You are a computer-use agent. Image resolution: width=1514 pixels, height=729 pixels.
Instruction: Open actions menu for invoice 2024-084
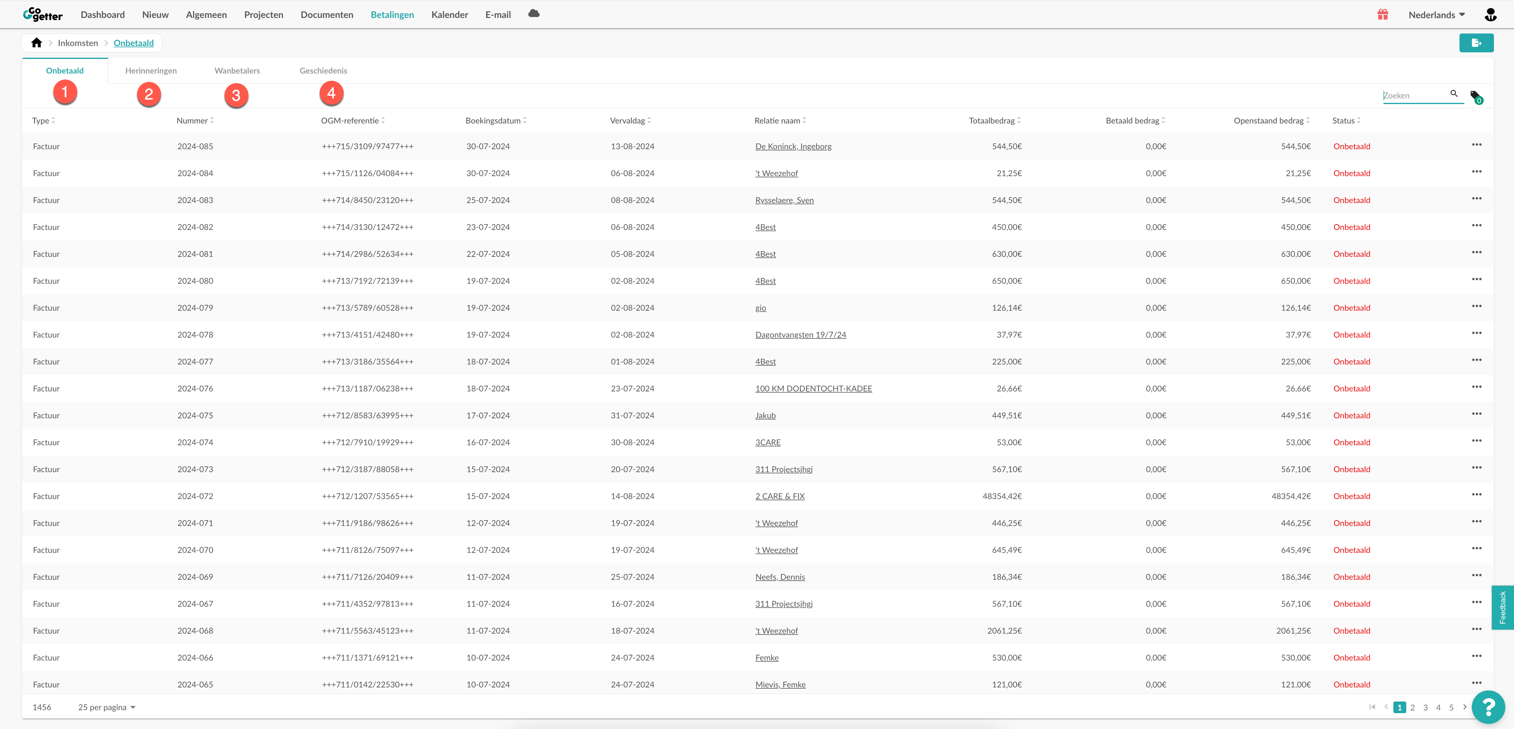click(1476, 172)
